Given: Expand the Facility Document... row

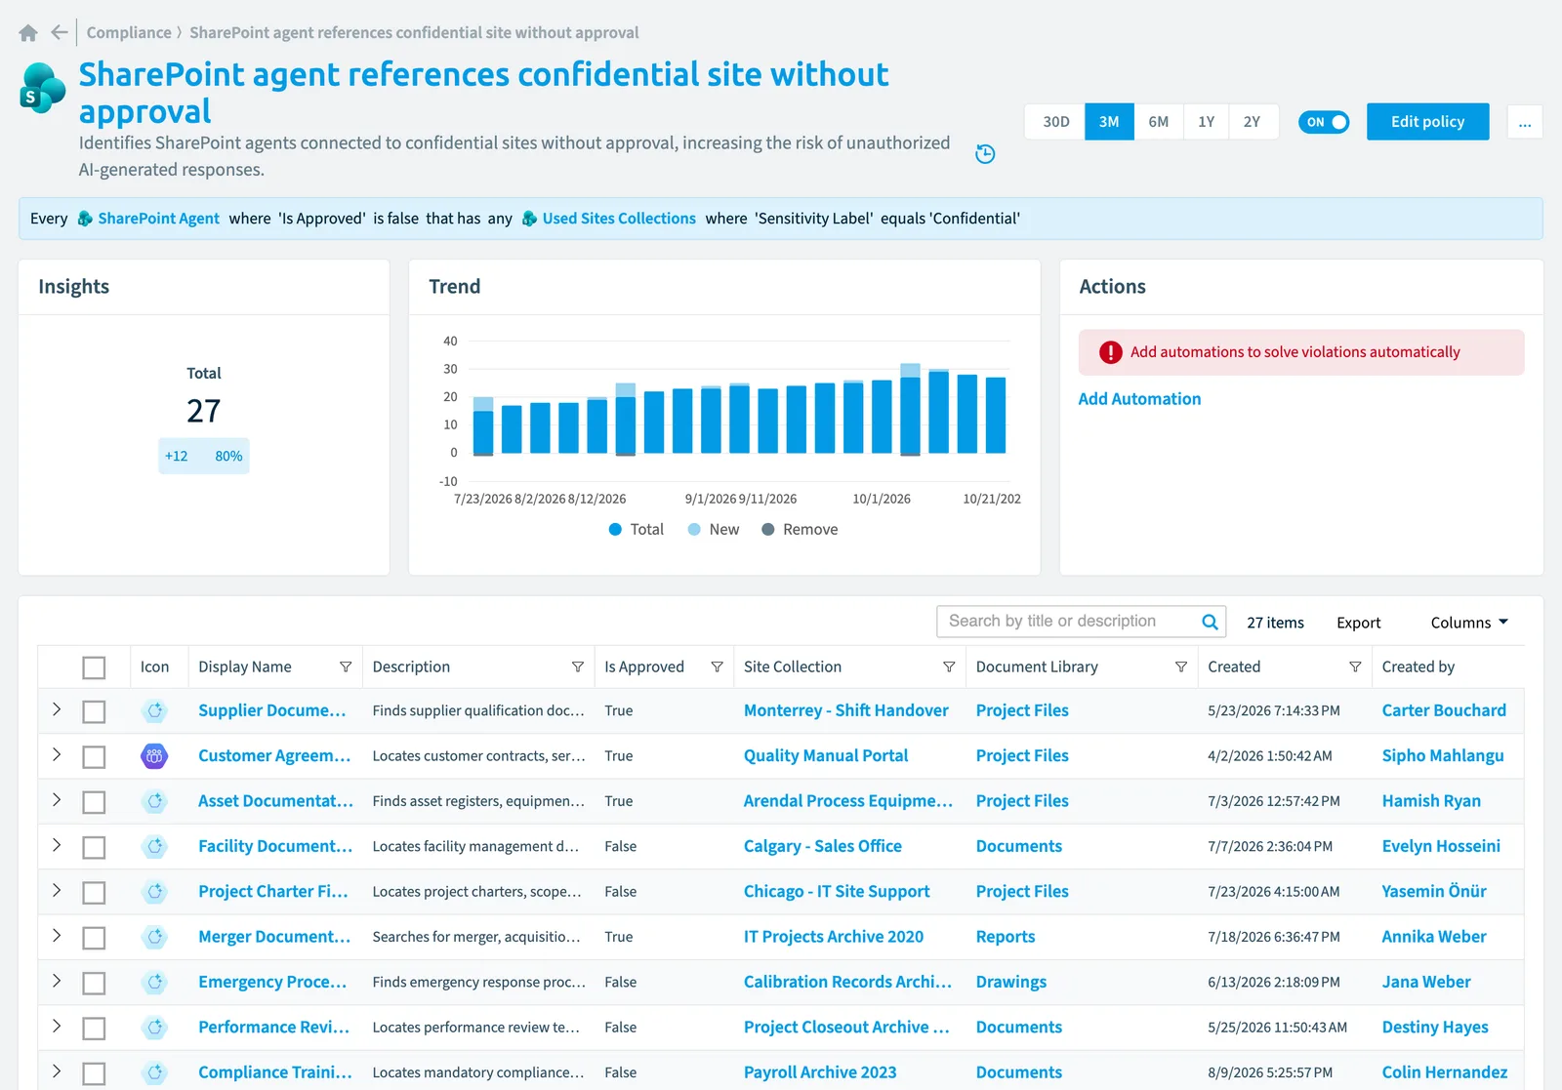Looking at the screenshot, I should (x=57, y=845).
